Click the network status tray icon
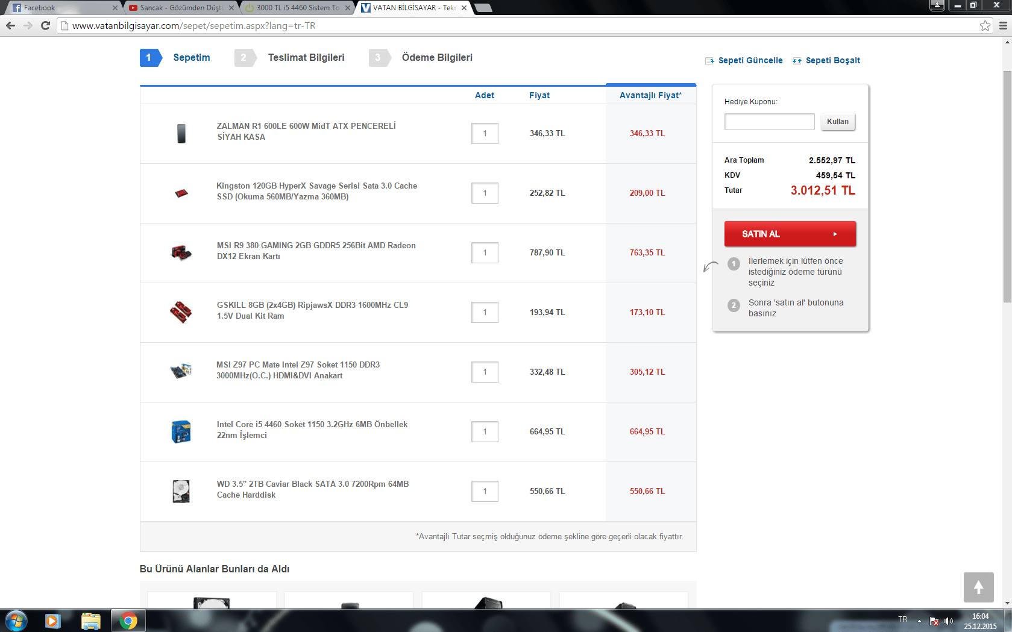 tap(934, 621)
